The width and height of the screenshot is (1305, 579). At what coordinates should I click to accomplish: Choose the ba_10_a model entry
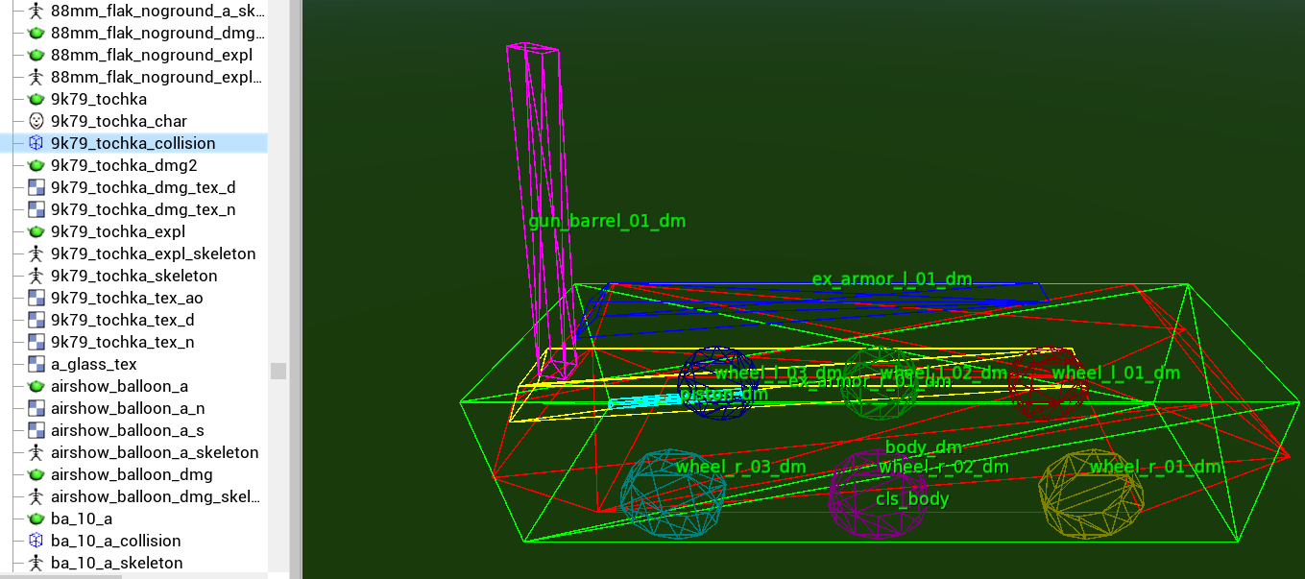[81, 519]
